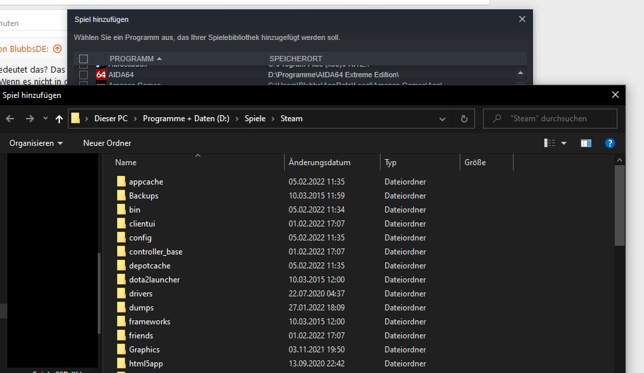The image size is (644, 373).
Task: Sort by Änderungsdatum column header
Action: (319, 163)
